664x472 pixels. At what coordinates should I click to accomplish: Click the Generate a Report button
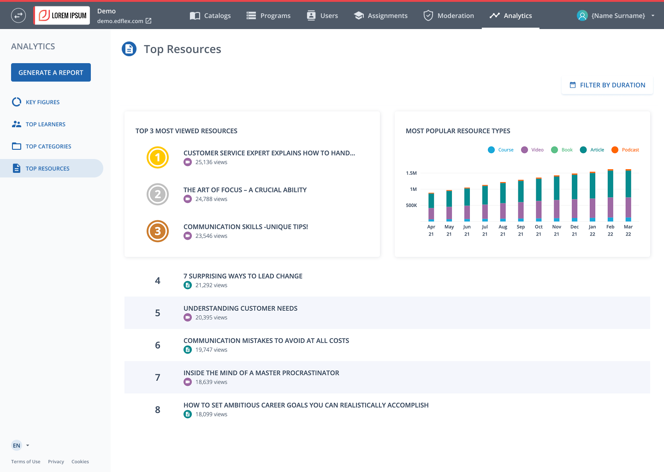51,72
